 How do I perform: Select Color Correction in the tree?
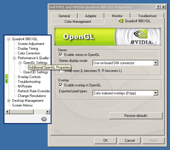pyautogui.click(x=29, y=53)
